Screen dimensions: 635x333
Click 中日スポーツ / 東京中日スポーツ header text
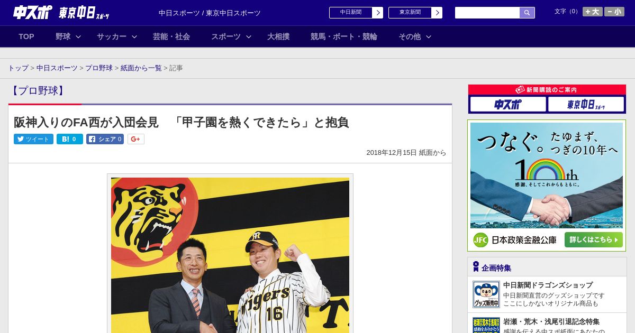tap(210, 13)
